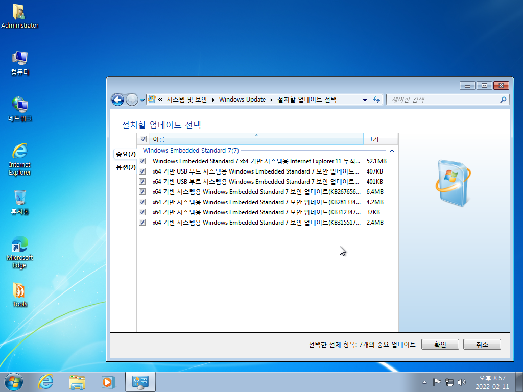The image size is (523, 392).
Task: Open the Tools desktop folder
Action: click(x=20, y=295)
